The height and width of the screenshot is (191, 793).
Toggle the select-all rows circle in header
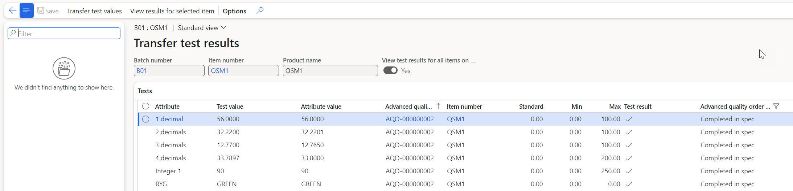click(x=145, y=106)
